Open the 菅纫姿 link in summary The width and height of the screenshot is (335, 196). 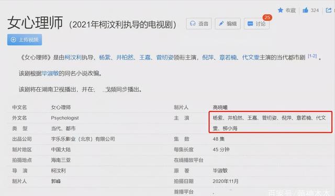(x=165, y=57)
